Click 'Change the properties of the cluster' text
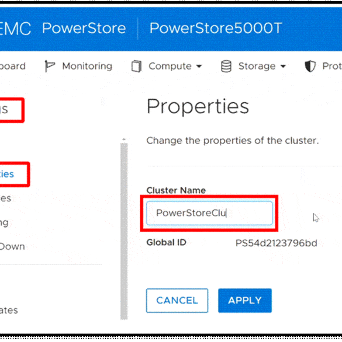342x342 pixels. [x=233, y=141]
